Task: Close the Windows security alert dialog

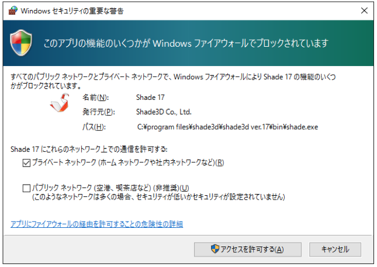Action: 364,11
